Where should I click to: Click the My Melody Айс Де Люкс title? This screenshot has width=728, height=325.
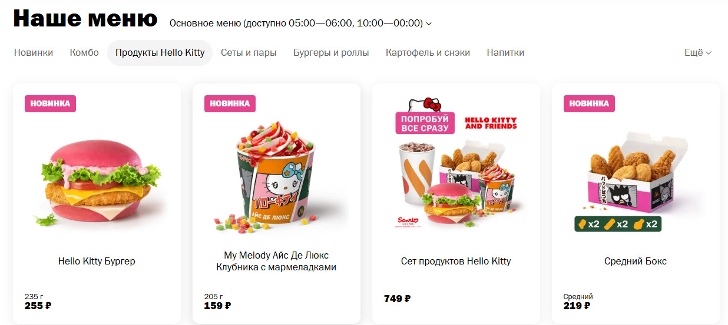(276, 261)
